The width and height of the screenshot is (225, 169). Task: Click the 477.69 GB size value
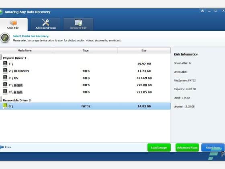click(x=144, y=78)
